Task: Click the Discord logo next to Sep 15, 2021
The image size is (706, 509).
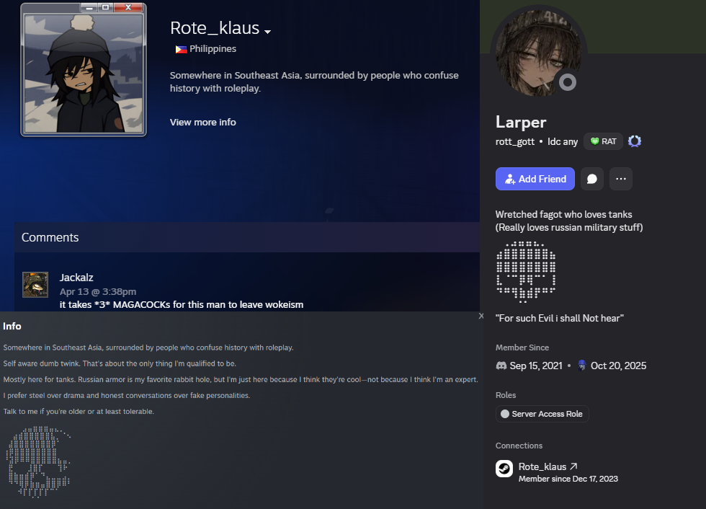Action: 501,366
